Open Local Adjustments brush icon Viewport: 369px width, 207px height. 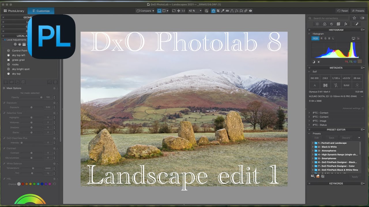click(357, 24)
